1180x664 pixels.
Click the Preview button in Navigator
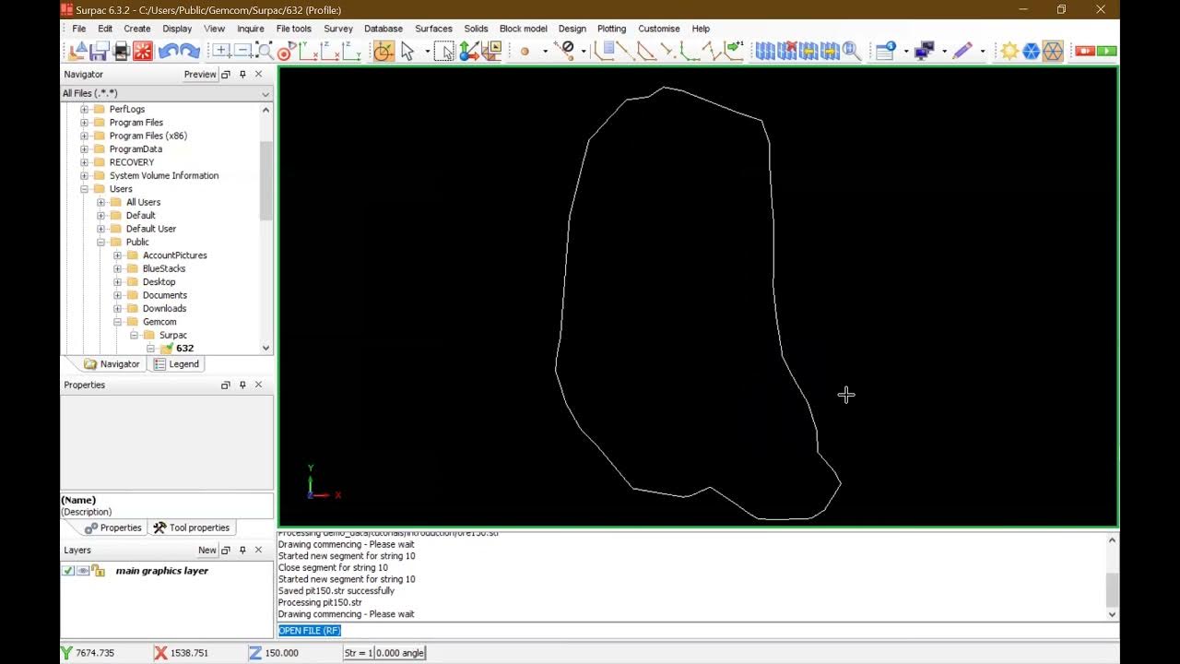[200, 75]
